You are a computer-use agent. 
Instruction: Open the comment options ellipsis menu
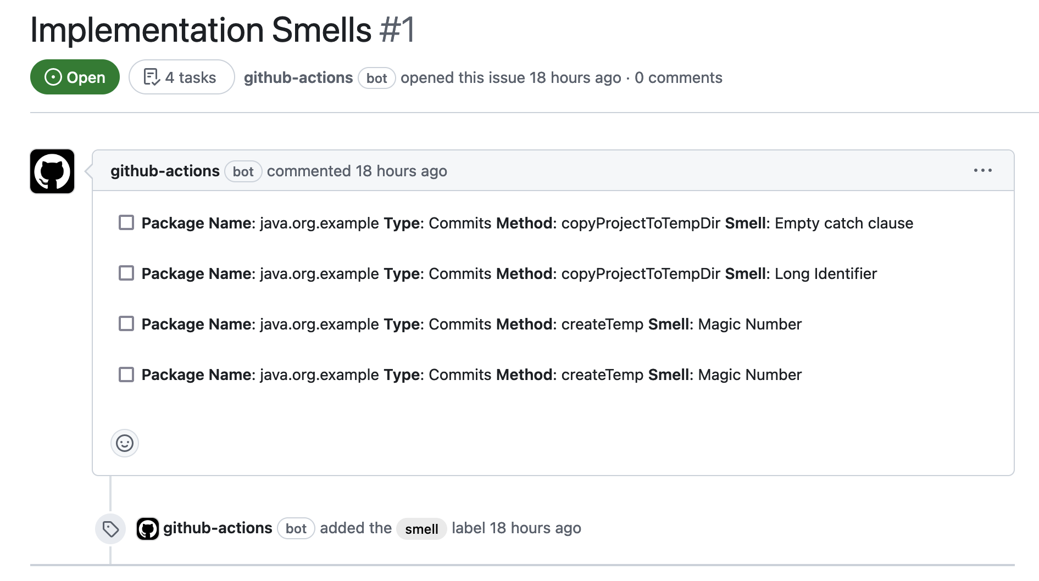(x=982, y=171)
